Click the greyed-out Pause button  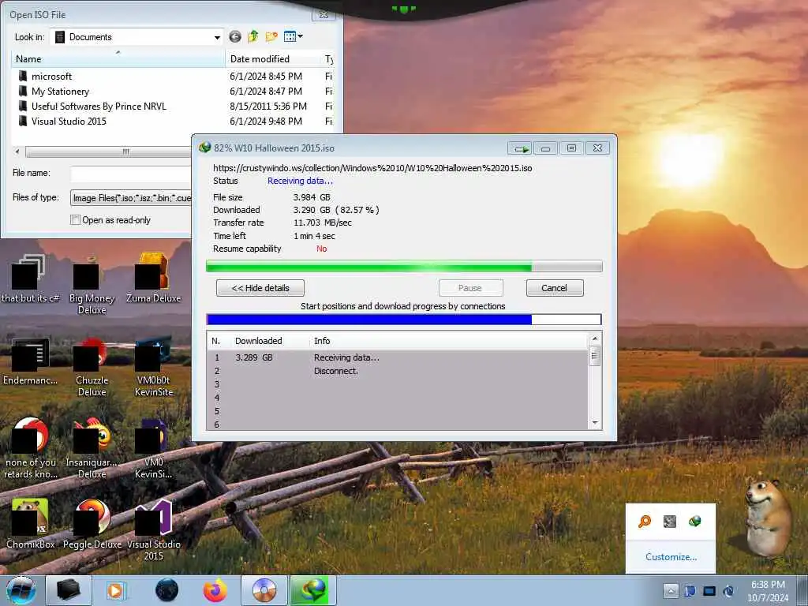point(470,288)
